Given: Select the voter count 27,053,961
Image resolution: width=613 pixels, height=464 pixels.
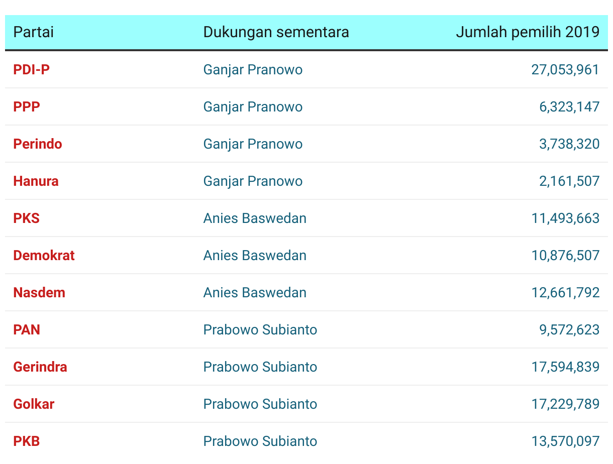Looking at the screenshot, I should (565, 69).
